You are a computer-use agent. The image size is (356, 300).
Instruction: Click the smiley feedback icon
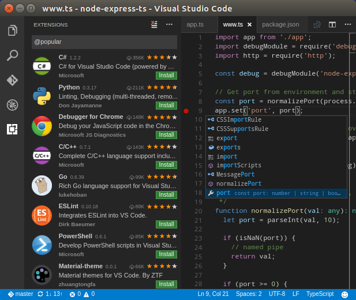coord(344,294)
